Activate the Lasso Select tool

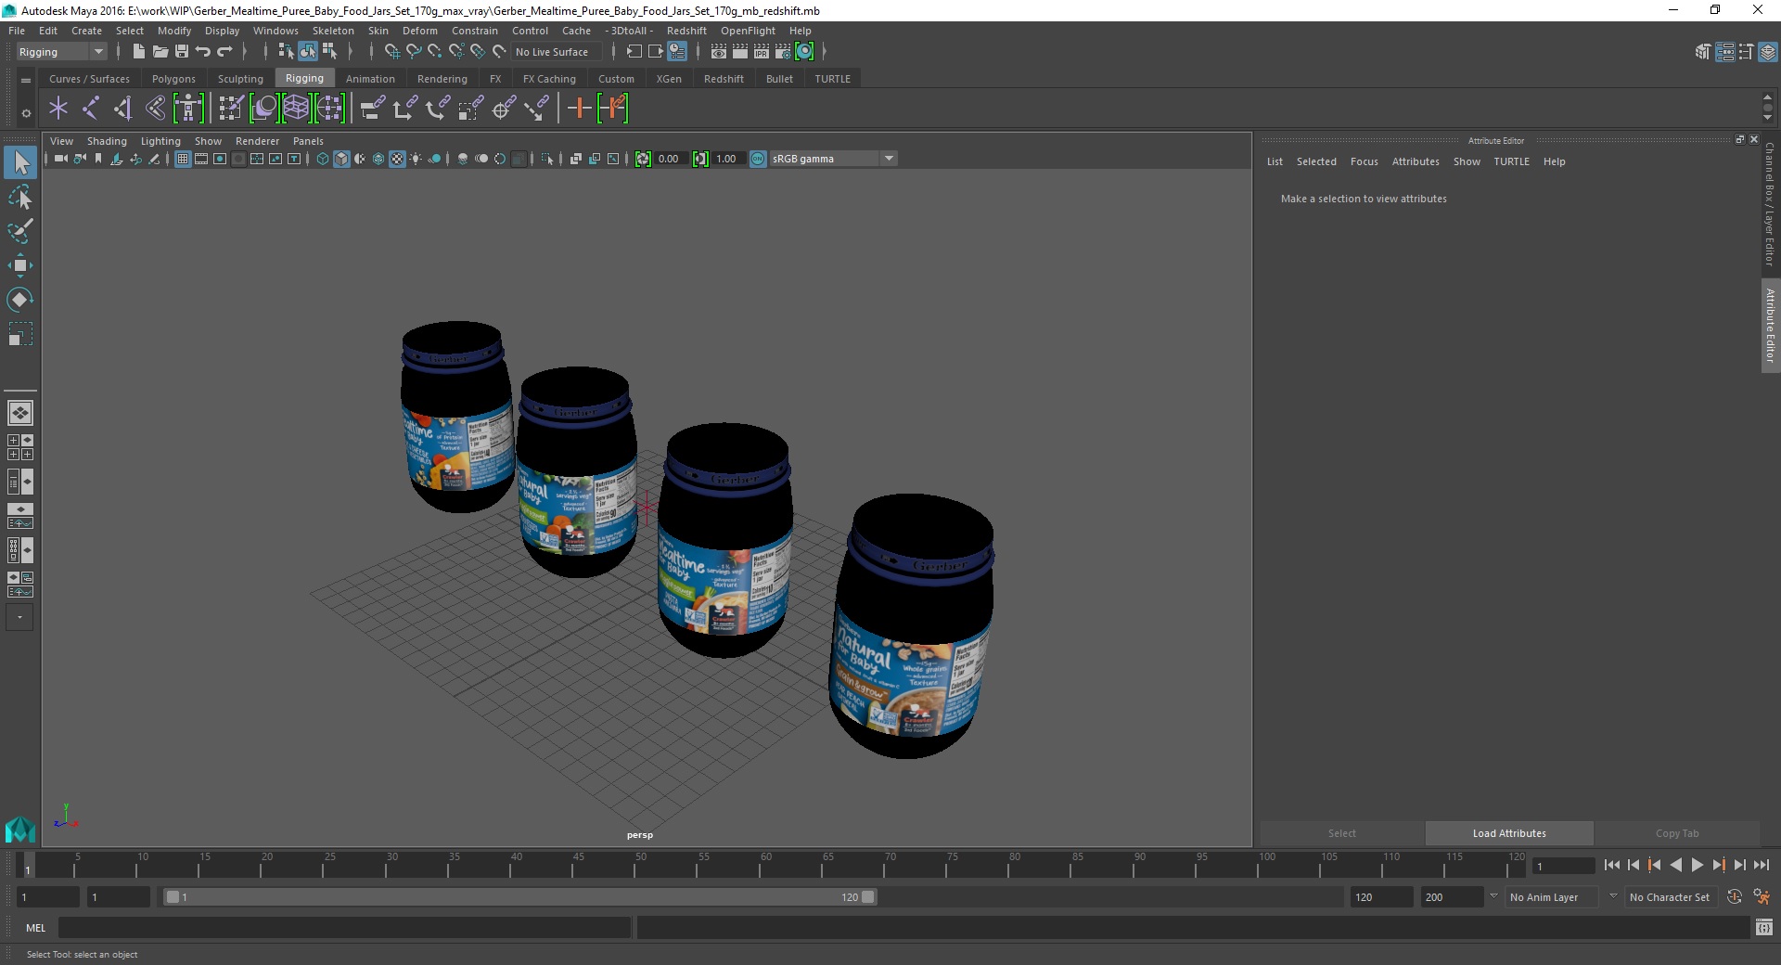click(20, 197)
